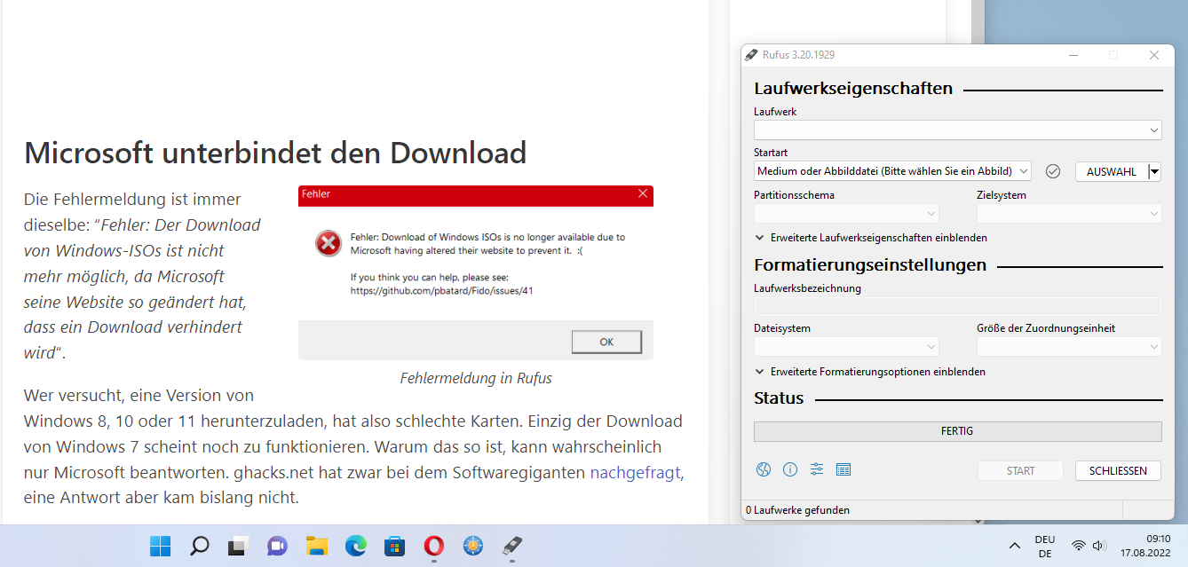
Task: Click the SCHLIESSEN button
Action: click(1118, 471)
